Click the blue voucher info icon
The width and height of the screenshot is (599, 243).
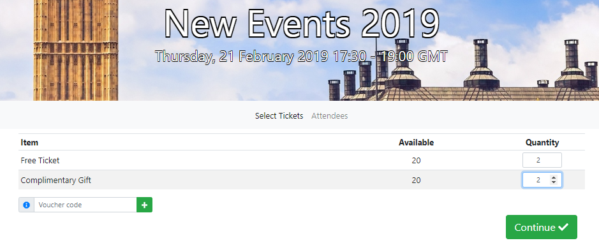26,205
